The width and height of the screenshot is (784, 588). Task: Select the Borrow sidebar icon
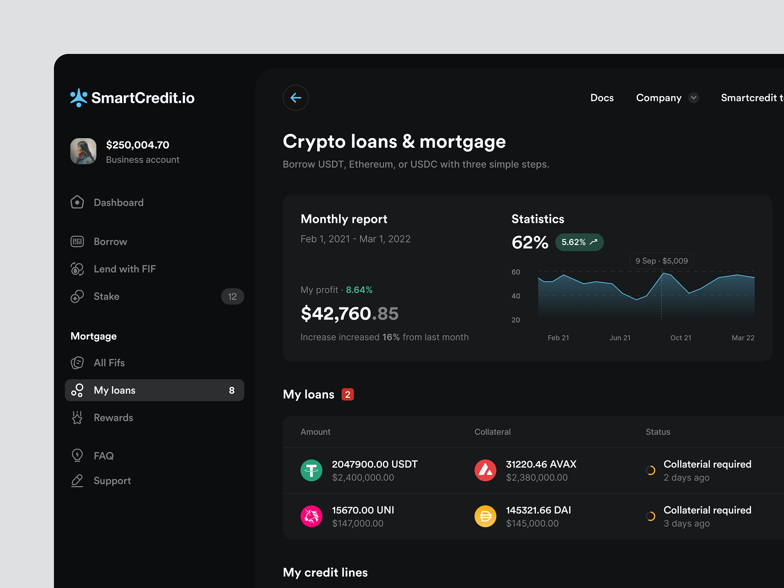[77, 241]
